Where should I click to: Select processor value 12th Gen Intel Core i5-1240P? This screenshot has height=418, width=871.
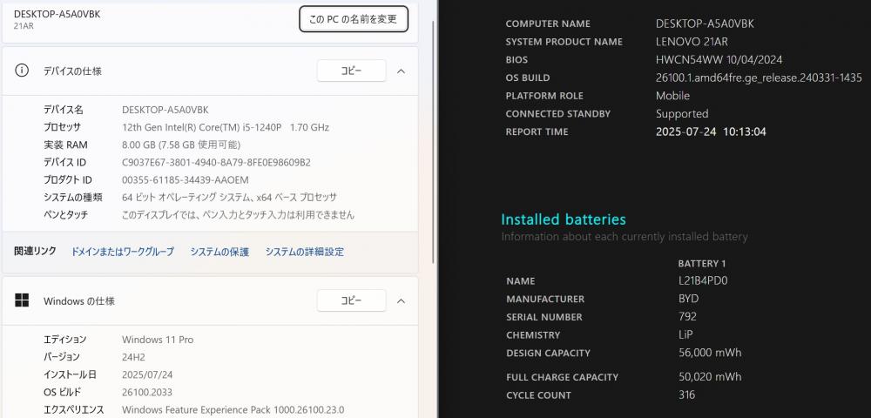(x=225, y=127)
